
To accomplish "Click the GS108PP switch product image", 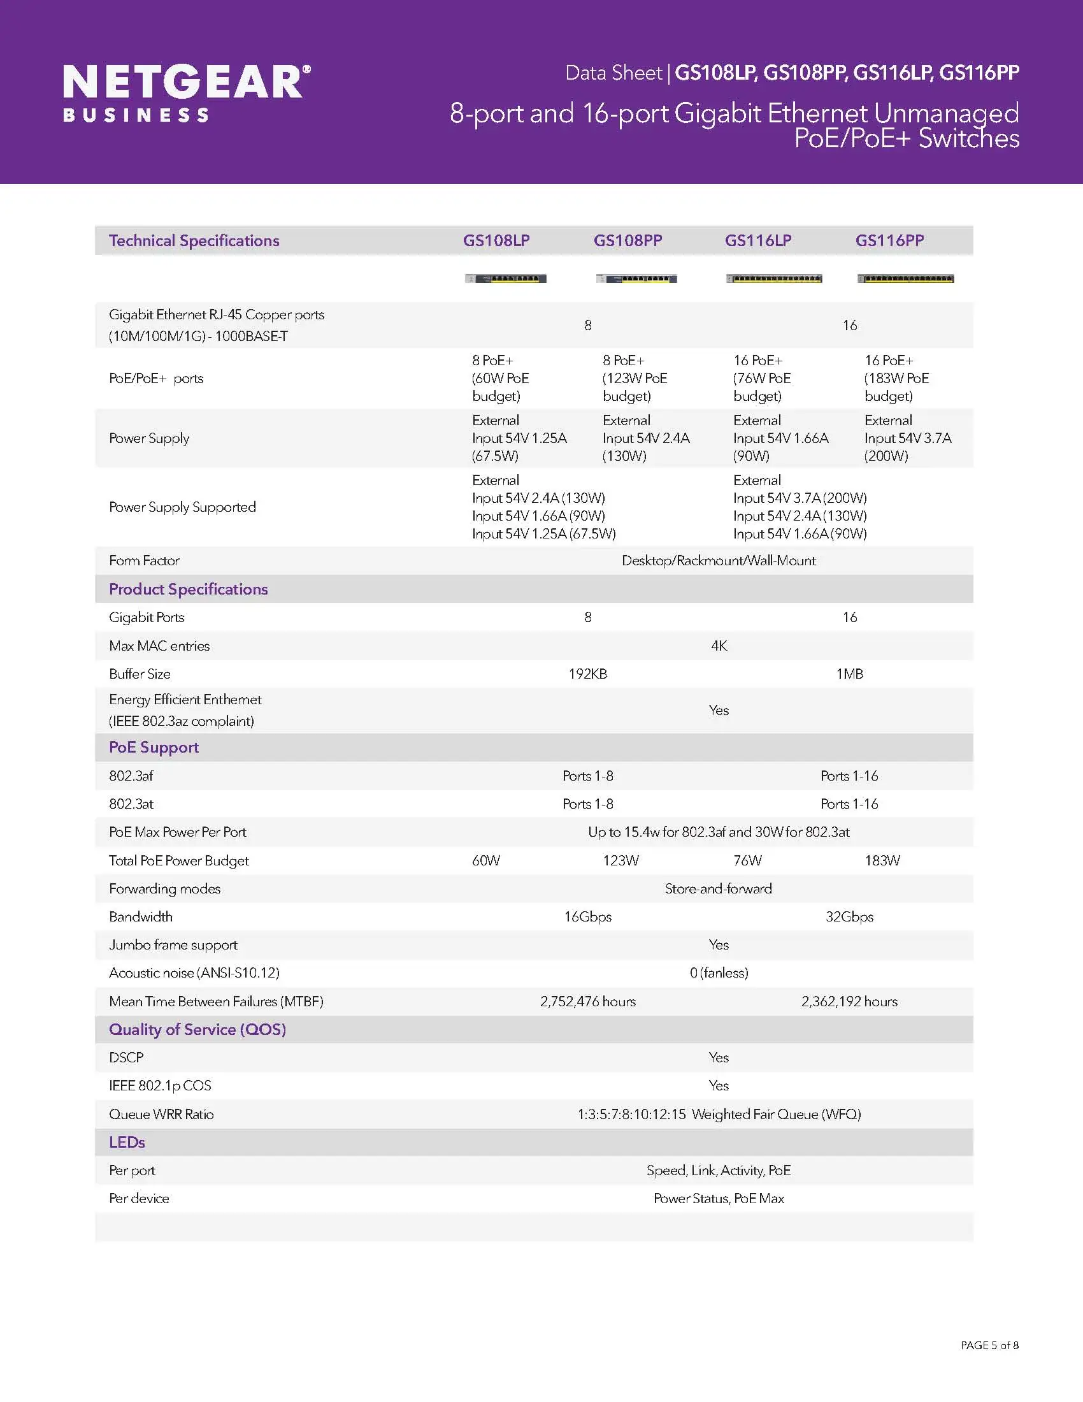I will click(x=636, y=278).
